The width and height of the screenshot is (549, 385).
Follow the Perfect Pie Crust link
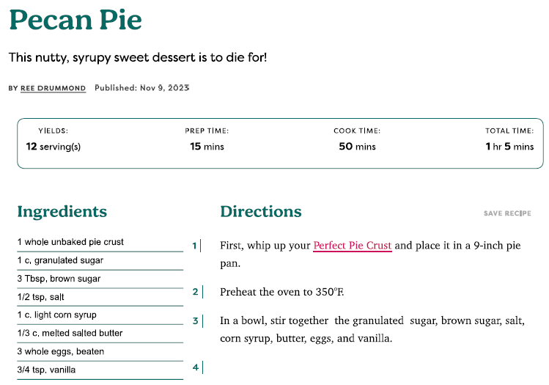tap(353, 246)
